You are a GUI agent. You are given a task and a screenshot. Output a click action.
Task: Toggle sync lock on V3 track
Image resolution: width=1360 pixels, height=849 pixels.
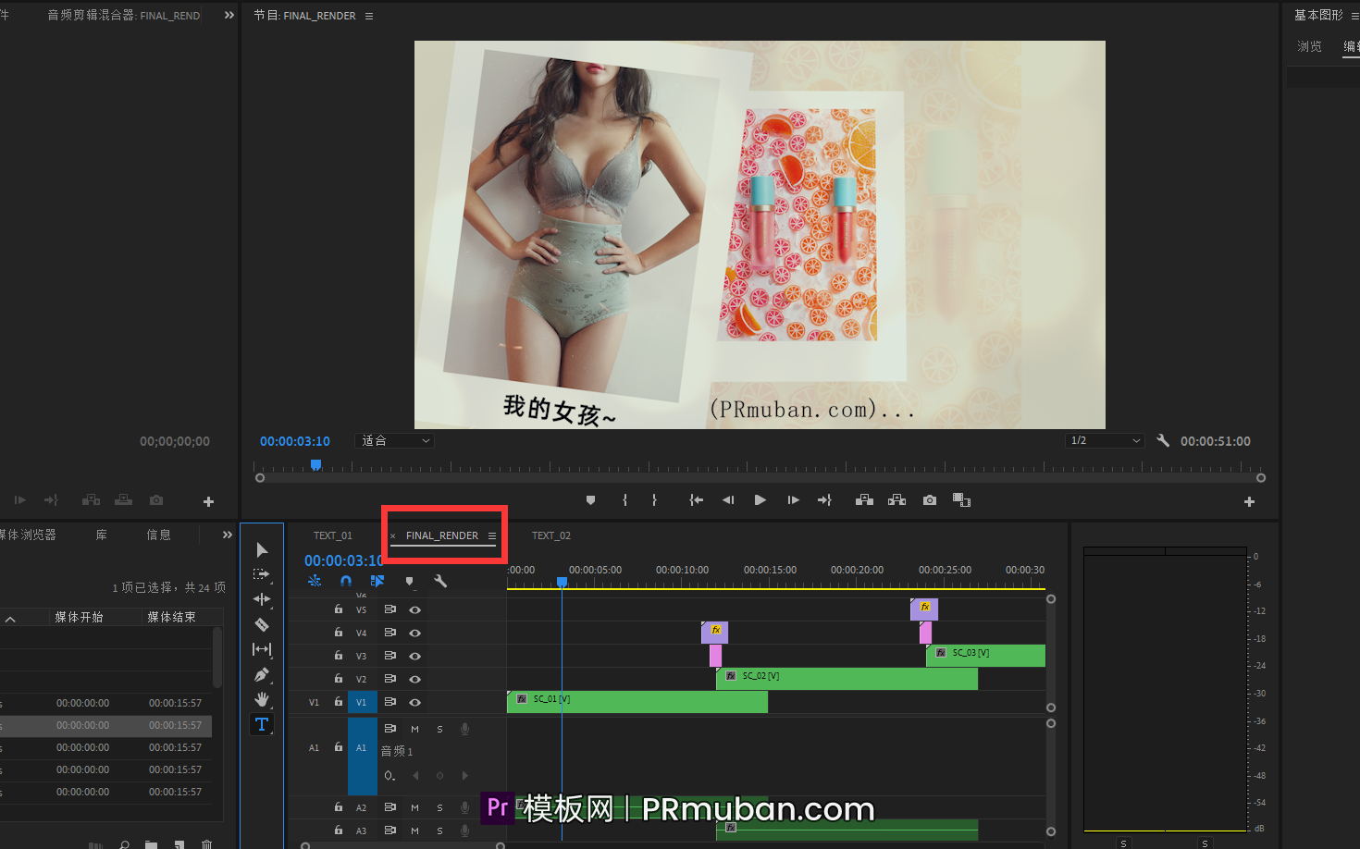tap(390, 656)
